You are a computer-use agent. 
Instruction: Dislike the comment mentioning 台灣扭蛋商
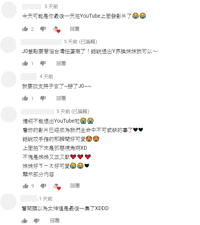[x=43, y=63]
